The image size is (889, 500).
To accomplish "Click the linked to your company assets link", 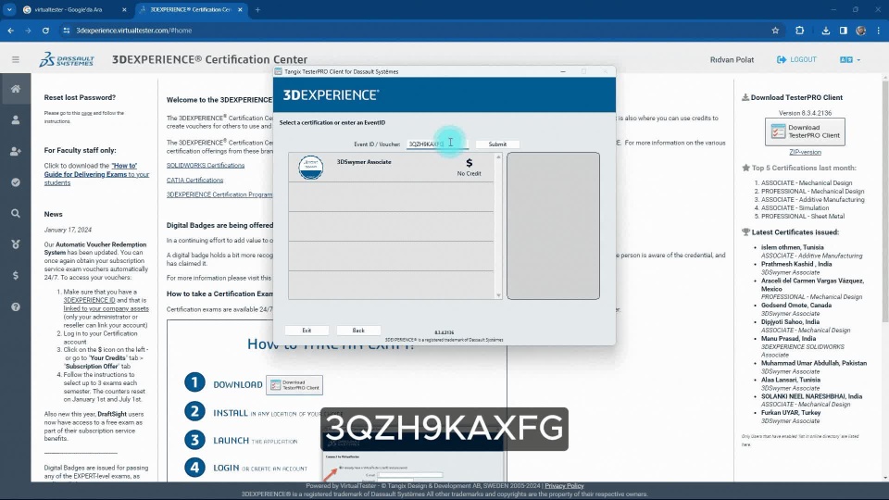I will coord(106,309).
